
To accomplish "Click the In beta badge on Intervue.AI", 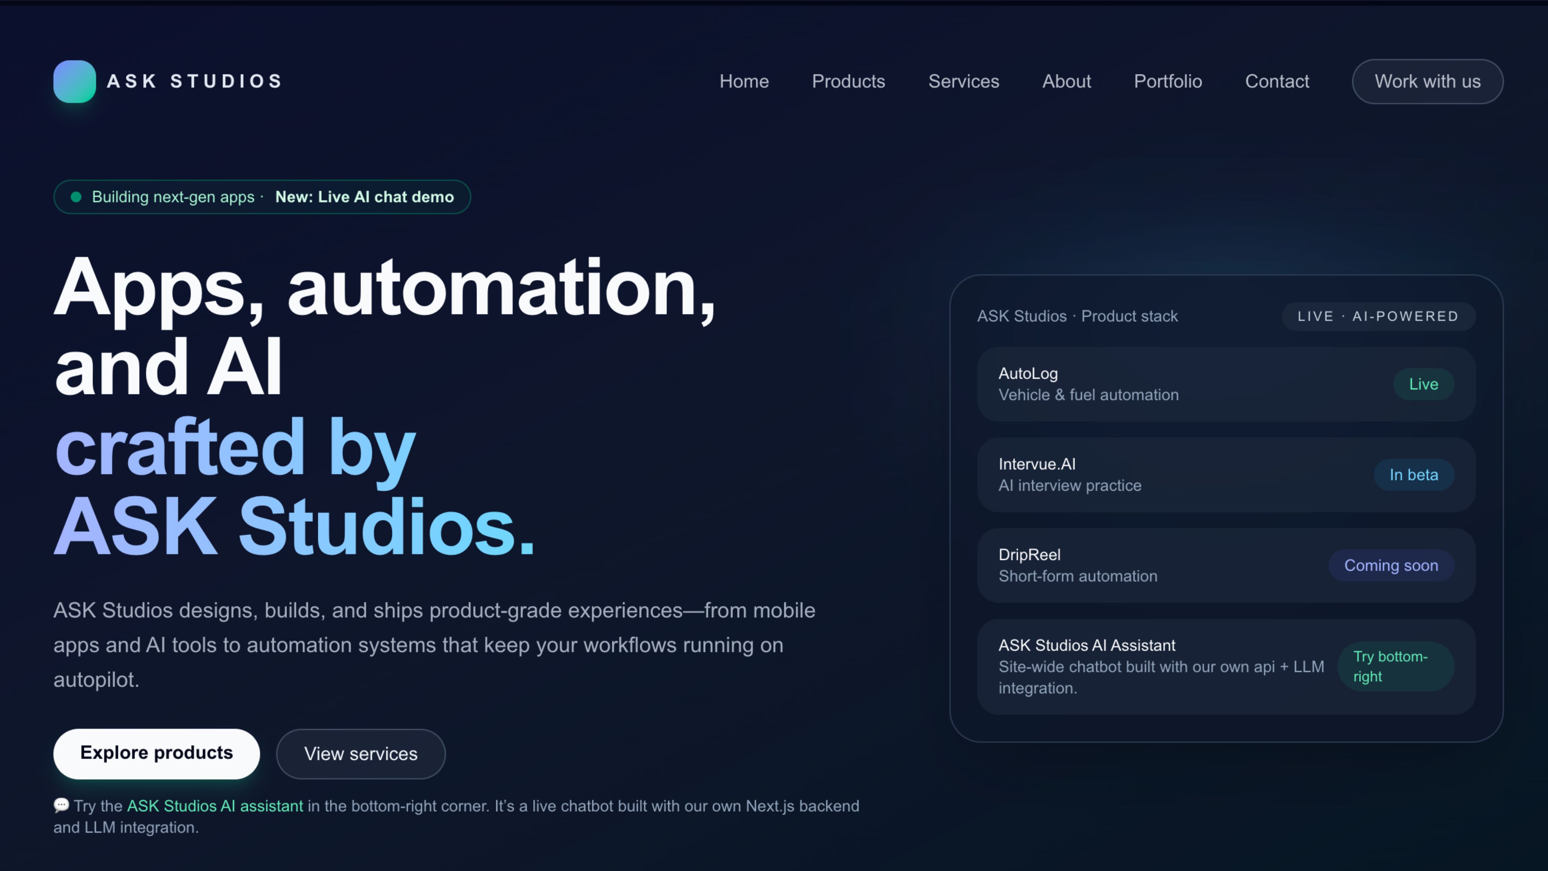I will point(1413,474).
